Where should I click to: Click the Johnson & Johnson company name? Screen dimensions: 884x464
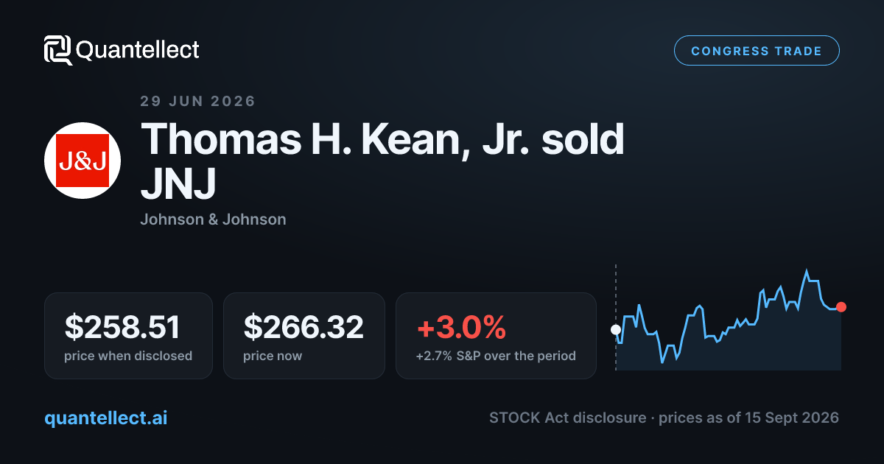213,219
